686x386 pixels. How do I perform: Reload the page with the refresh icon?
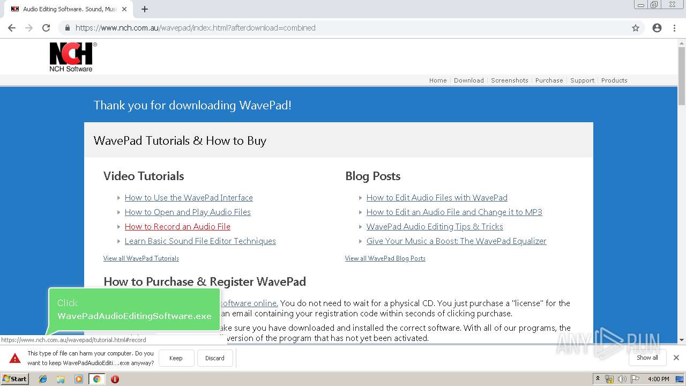[x=46, y=28]
